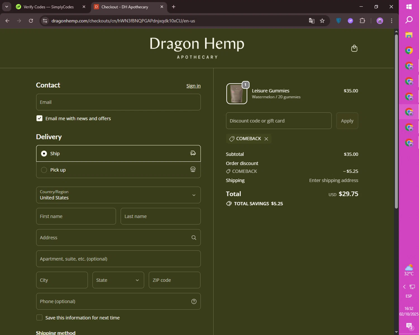Click the address search magnifier icon
Image resolution: width=419 pixels, height=335 pixels.
(x=194, y=238)
